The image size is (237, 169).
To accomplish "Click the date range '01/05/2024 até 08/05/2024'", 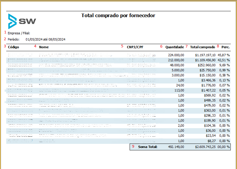I will point(45,39).
